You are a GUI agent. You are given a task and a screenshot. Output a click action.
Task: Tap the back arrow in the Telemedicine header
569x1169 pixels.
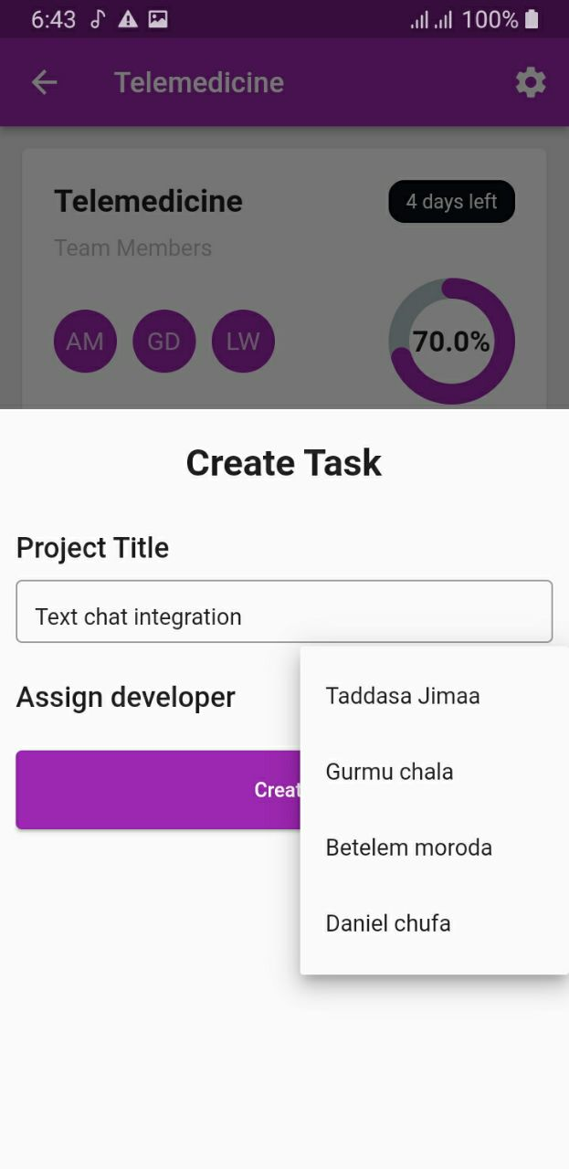pyautogui.click(x=43, y=82)
